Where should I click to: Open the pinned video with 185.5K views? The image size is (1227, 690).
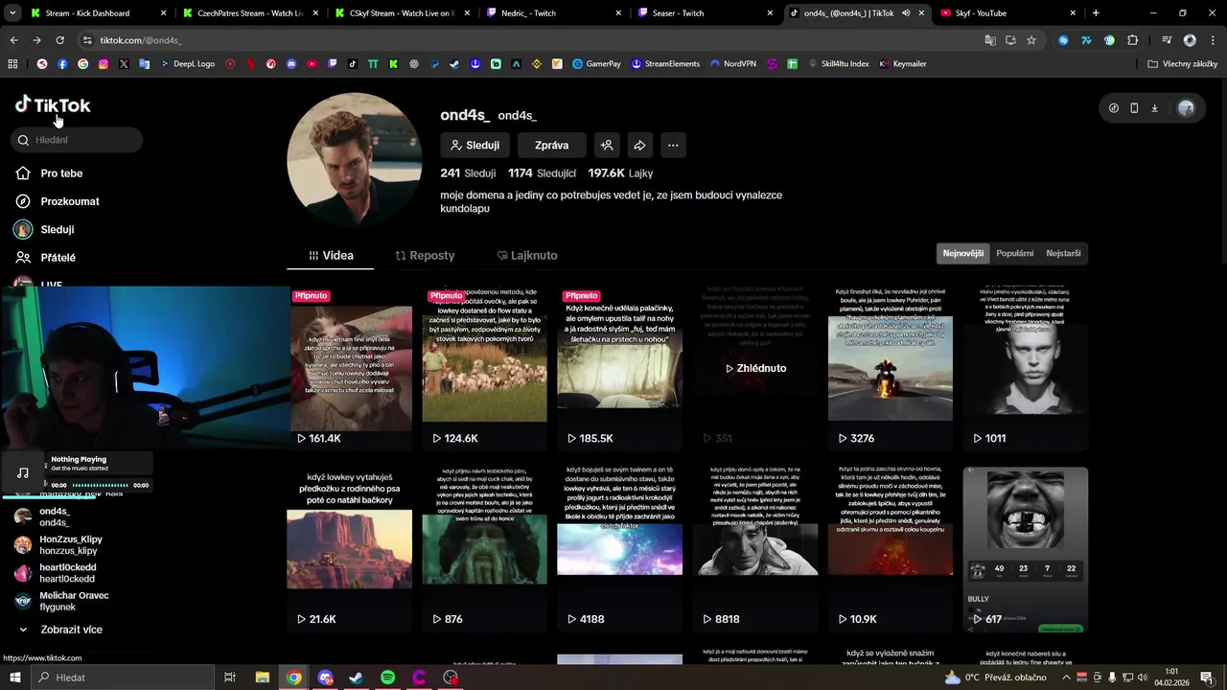point(619,368)
